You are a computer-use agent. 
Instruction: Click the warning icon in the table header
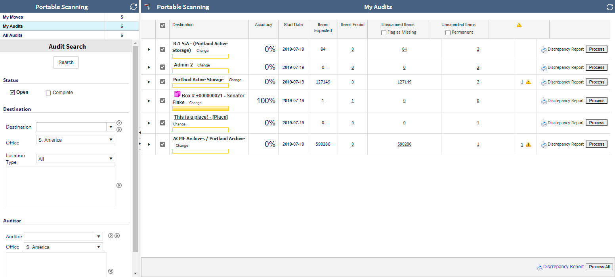point(519,25)
